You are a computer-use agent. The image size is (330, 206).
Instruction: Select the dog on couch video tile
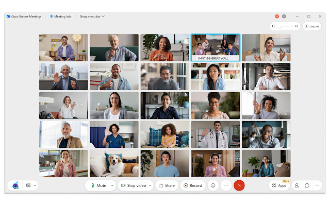(114, 163)
